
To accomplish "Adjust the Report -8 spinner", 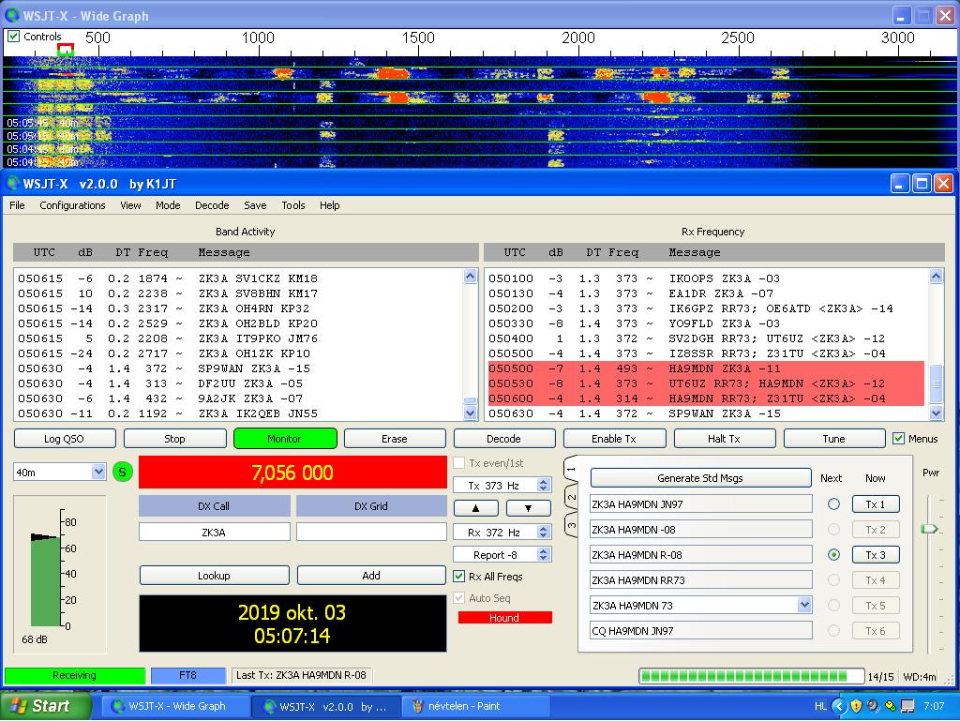I will click(x=543, y=554).
